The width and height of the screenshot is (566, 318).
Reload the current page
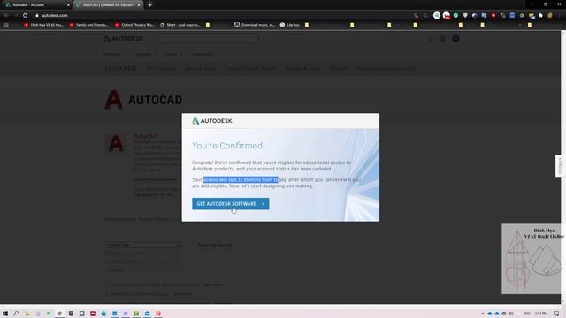tap(26, 16)
